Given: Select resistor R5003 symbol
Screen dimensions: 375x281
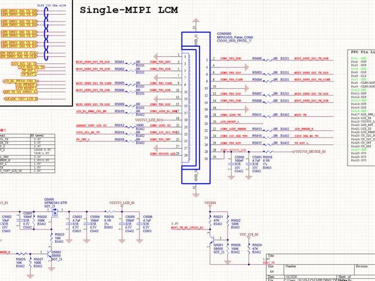Looking at the screenshot, I should tap(268, 74).
